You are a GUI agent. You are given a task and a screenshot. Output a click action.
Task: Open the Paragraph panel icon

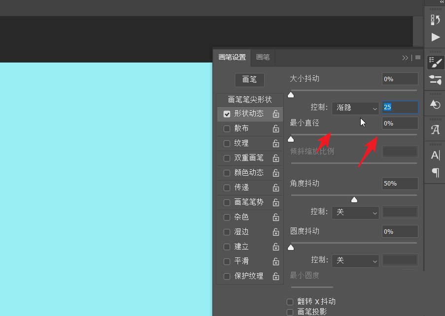pyautogui.click(x=435, y=172)
